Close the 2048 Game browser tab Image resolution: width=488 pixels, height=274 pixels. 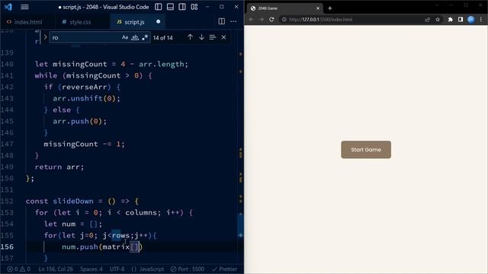(318, 8)
